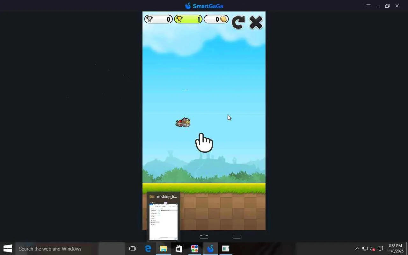Launch Microsoft Edge from the taskbar
Screen dimensions: 408x255
pos(148,249)
